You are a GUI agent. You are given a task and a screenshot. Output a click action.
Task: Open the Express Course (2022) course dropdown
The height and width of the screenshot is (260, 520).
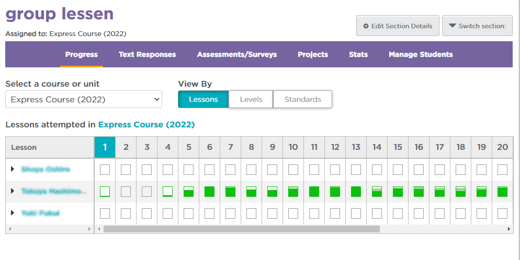(x=84, y=99)
